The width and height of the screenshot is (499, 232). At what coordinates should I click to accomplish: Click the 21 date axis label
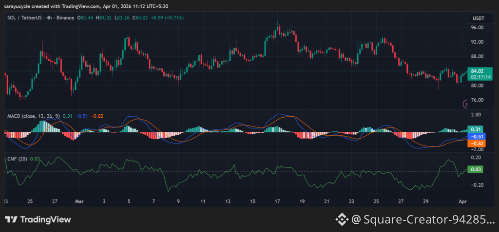(327, 201)
